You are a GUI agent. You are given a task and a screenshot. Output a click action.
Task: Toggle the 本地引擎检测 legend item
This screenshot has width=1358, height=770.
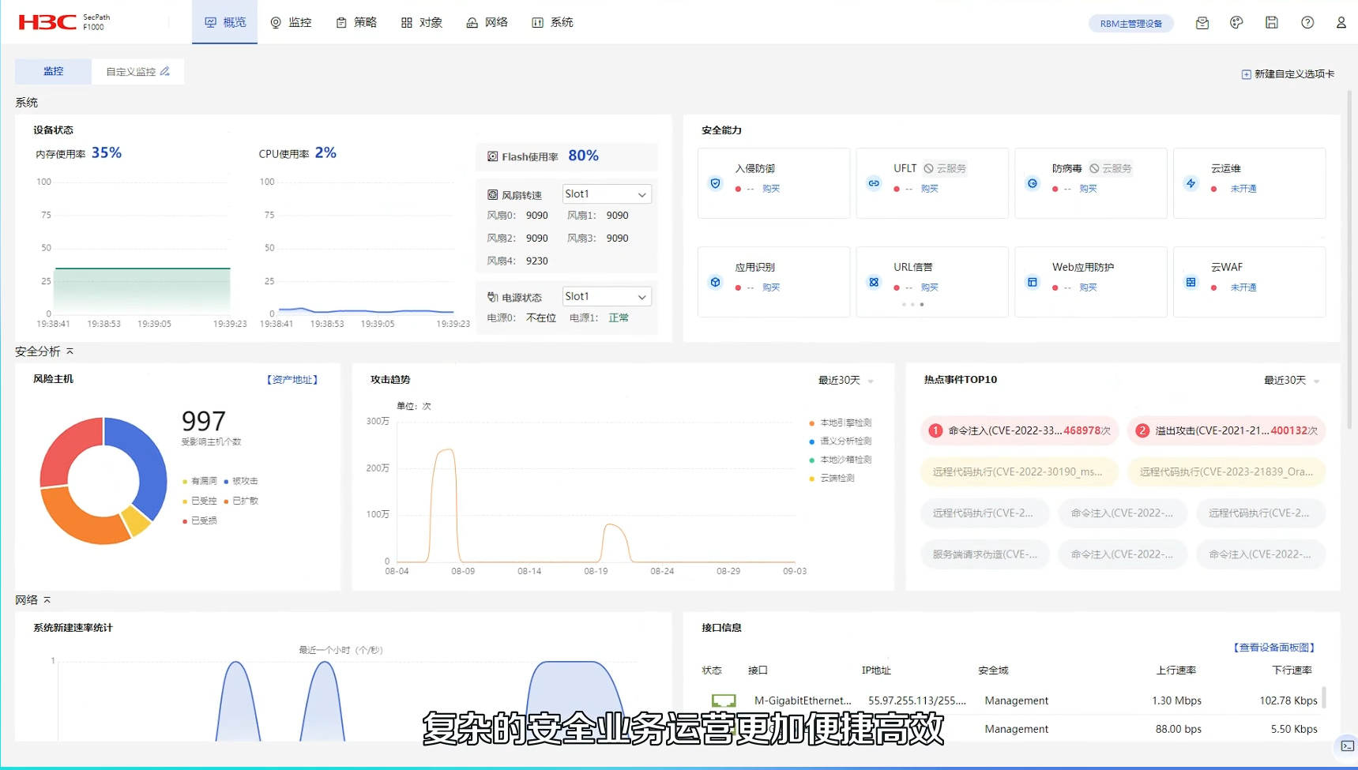click(841, 423)
